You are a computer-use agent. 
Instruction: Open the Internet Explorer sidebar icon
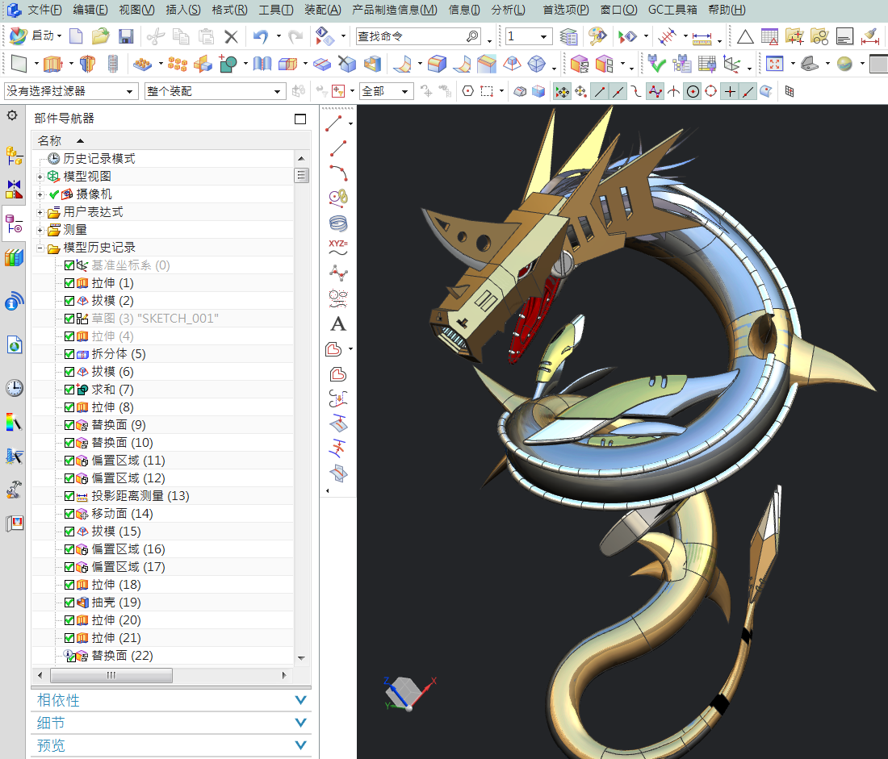pos(15,344)
